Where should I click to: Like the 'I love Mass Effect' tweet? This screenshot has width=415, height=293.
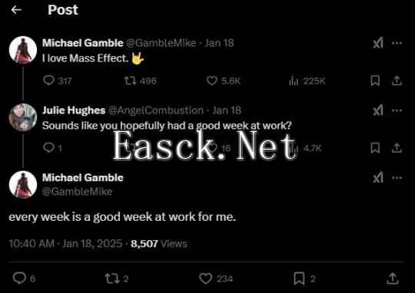point(212,81)
